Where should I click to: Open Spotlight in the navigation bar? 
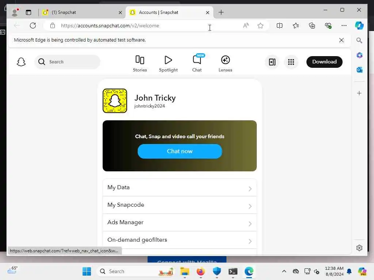pyautogui.click(x=168, y=63)
